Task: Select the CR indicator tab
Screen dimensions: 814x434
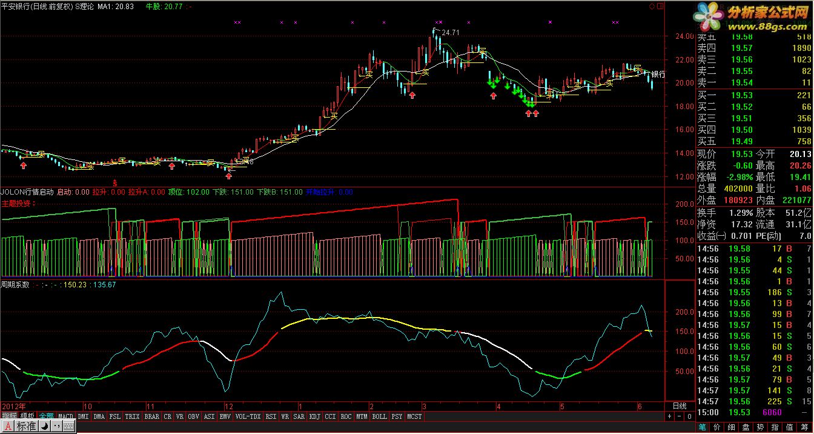Action: [168, 416]
